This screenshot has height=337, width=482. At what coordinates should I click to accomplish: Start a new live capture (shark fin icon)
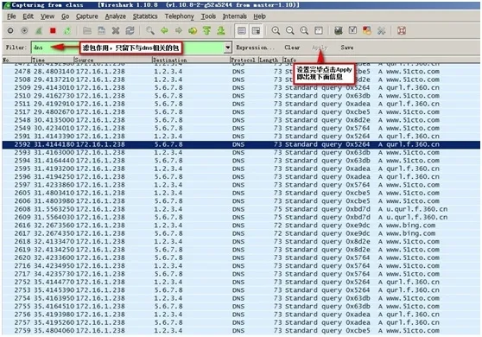click(x=39, y=31)
